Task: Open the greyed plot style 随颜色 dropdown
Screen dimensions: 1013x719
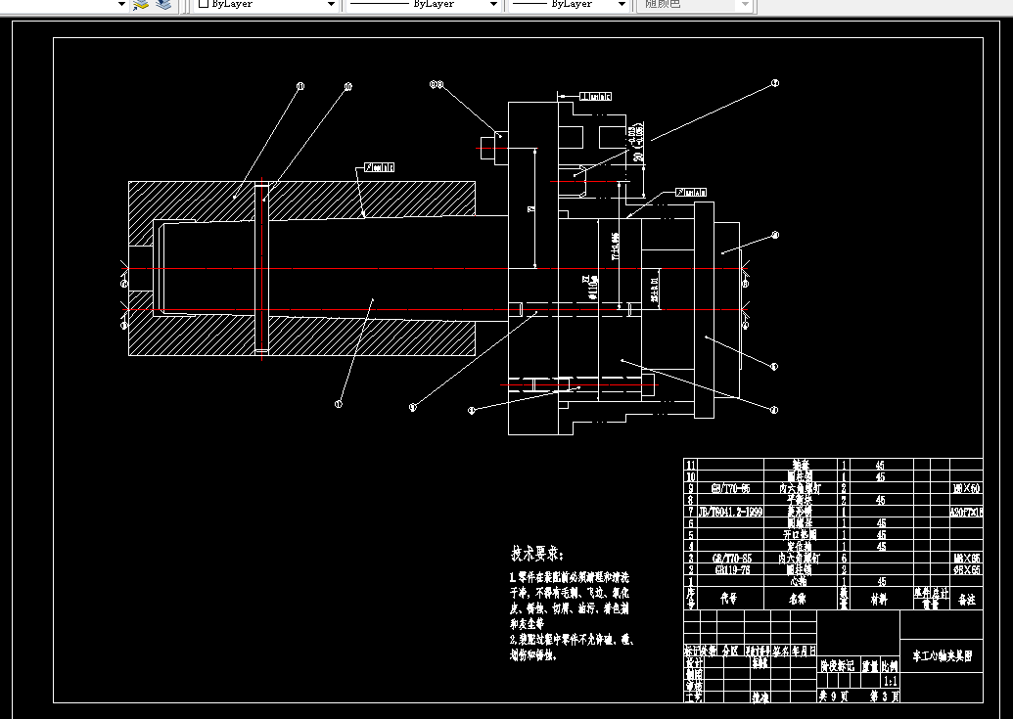Action: [x=695, y=4]
